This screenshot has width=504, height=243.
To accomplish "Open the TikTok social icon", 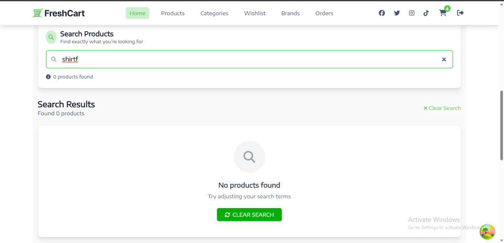I will point(426,13).
